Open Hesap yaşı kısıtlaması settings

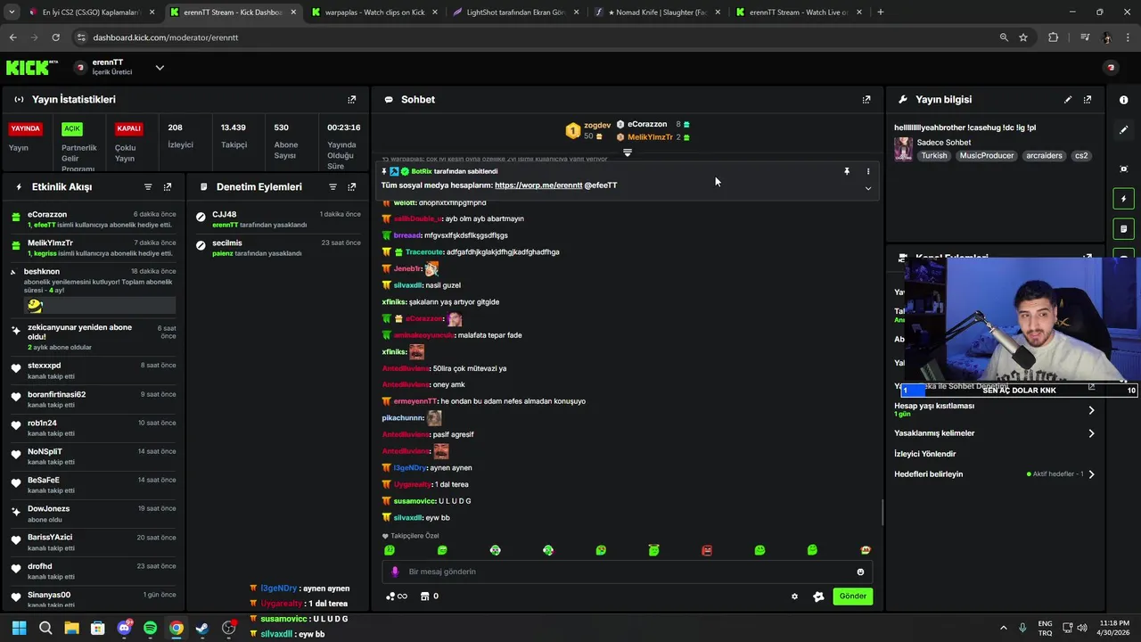click(x=995, y=410)
